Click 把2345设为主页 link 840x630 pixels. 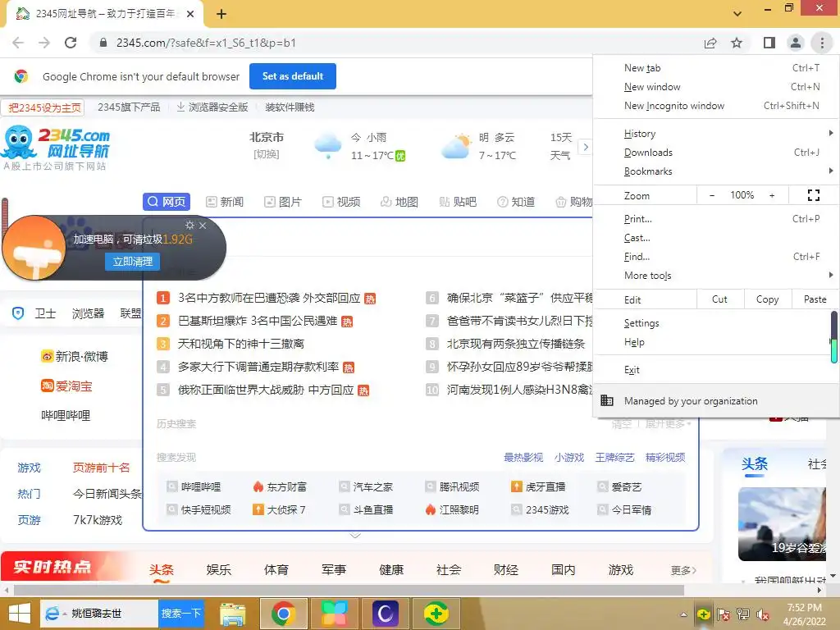pyautogui.click(x=44, y=107)
